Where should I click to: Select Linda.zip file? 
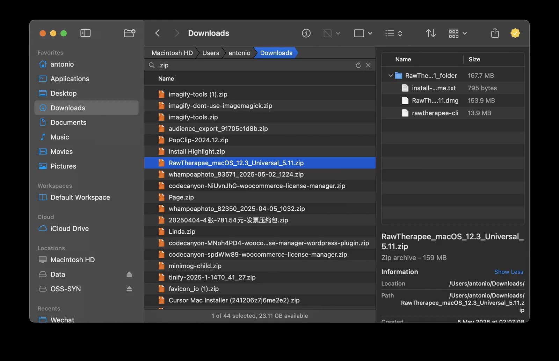[260, 232]
